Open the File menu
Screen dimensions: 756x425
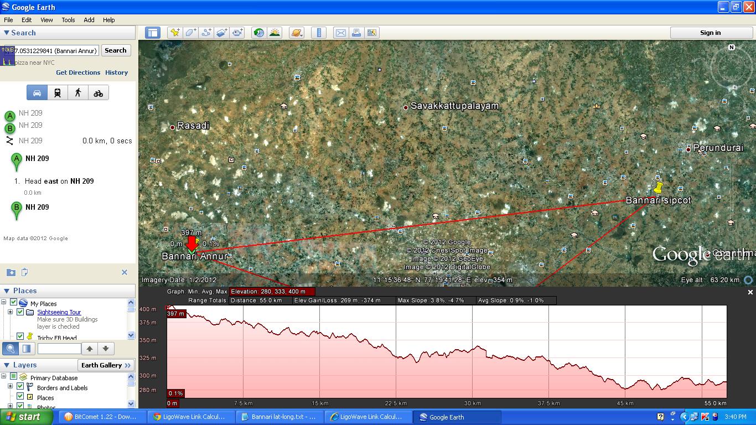pos(8,20)
